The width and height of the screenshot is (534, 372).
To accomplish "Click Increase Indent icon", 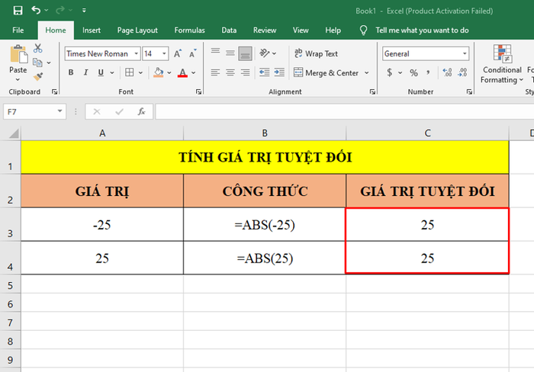I will 279,72.
